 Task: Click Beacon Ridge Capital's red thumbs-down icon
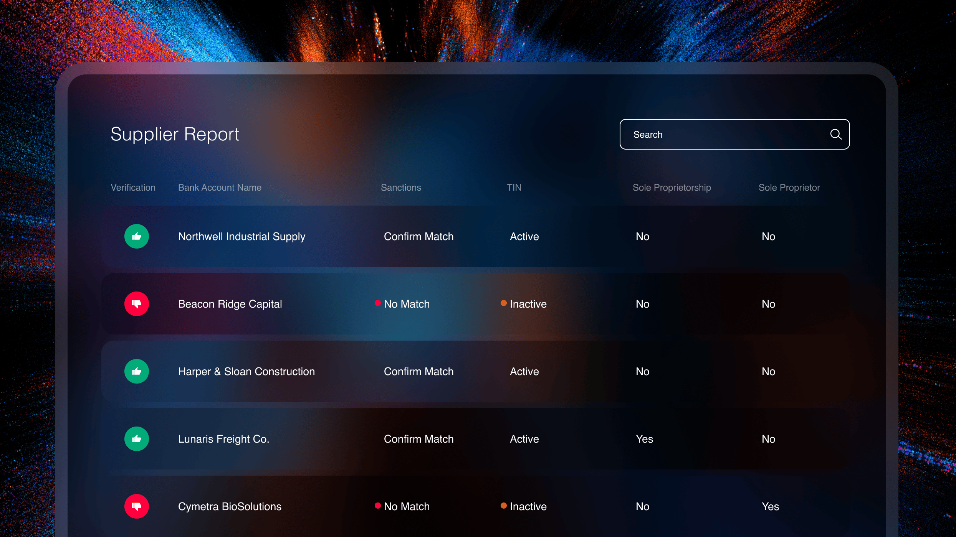pos(137,304)
